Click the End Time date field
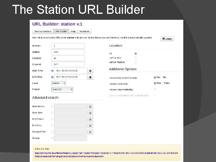 pos(70,77)
